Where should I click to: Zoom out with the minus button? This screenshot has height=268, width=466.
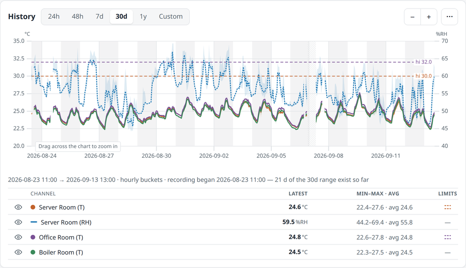(x=412, y=17)
